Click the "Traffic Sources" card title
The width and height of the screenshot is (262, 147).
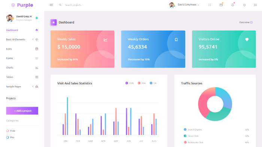(x=192, y=83)
